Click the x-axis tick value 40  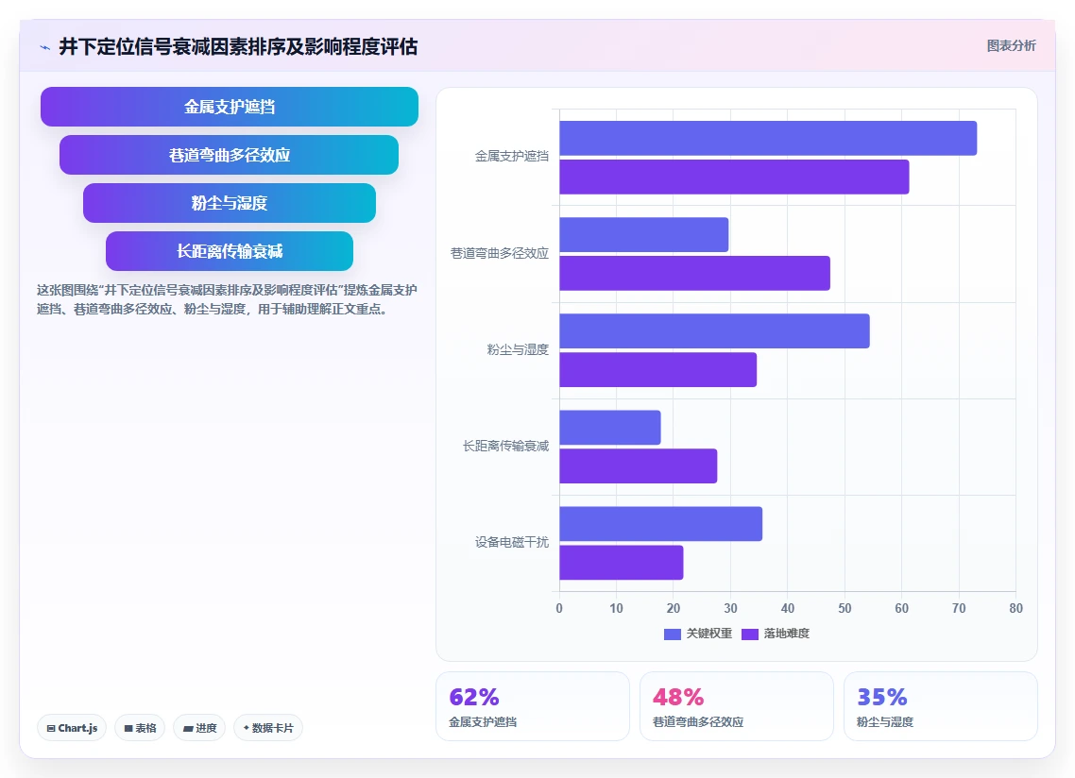point(788,609)
